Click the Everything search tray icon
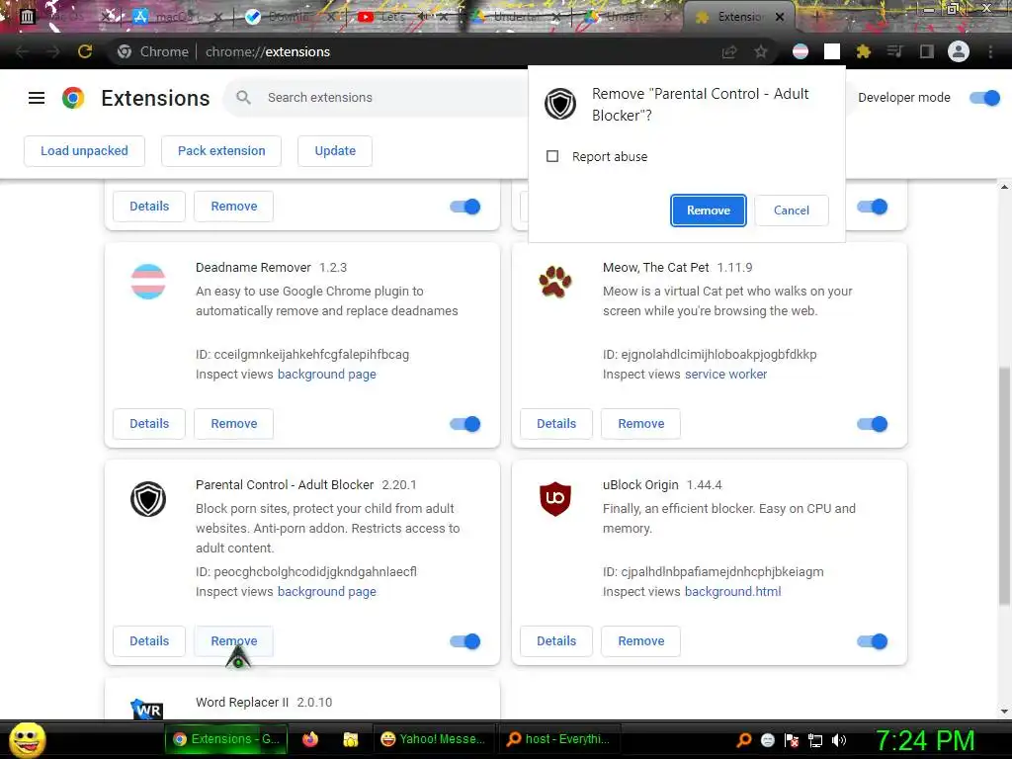 click(744, 740)
